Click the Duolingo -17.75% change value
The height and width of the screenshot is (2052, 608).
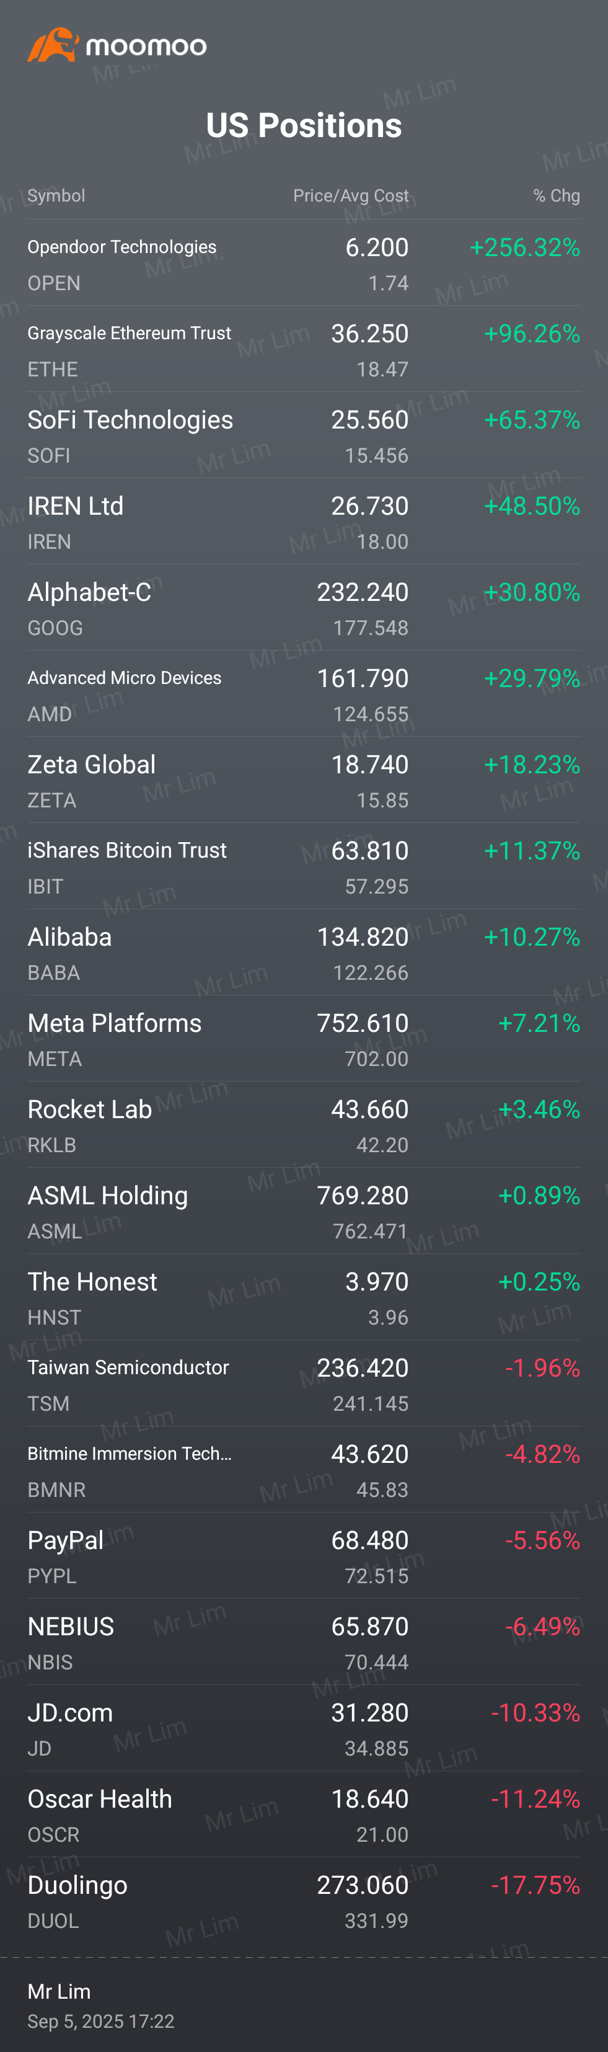pyautogui.click(x=535, y=1886)
